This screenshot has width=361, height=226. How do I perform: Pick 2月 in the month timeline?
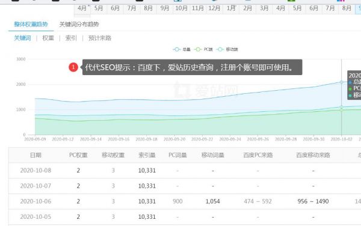[247, 8]
